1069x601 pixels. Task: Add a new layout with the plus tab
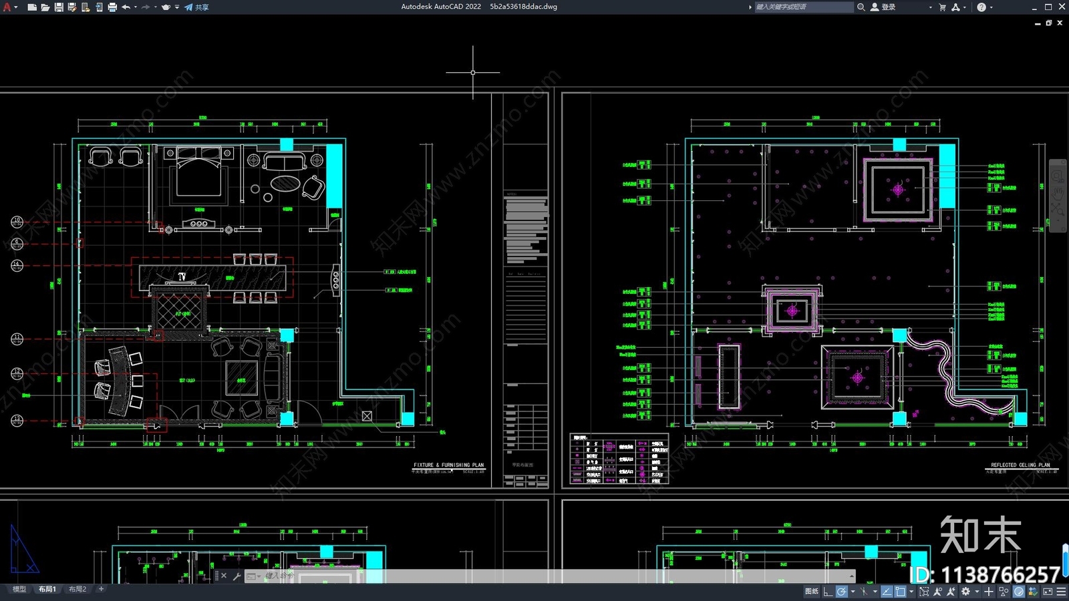101,589
